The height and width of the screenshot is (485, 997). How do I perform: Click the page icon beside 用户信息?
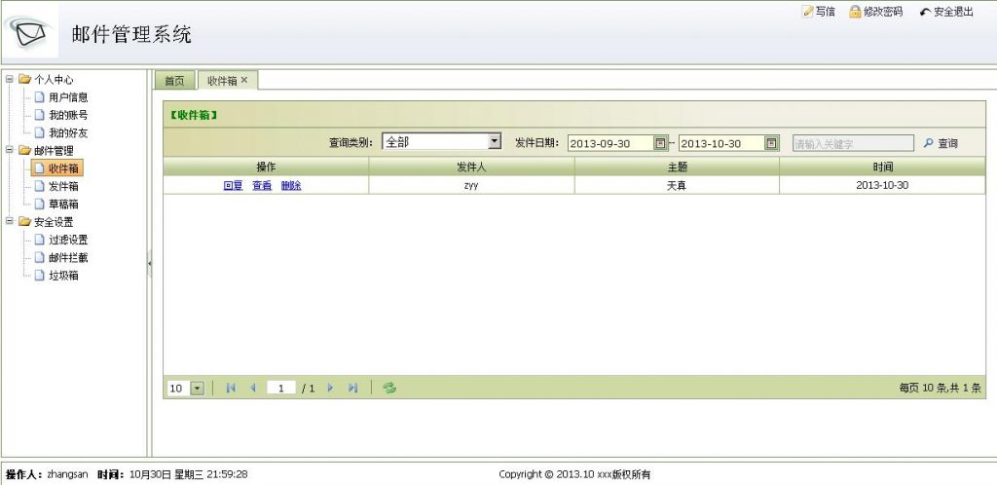coord(39,97)
